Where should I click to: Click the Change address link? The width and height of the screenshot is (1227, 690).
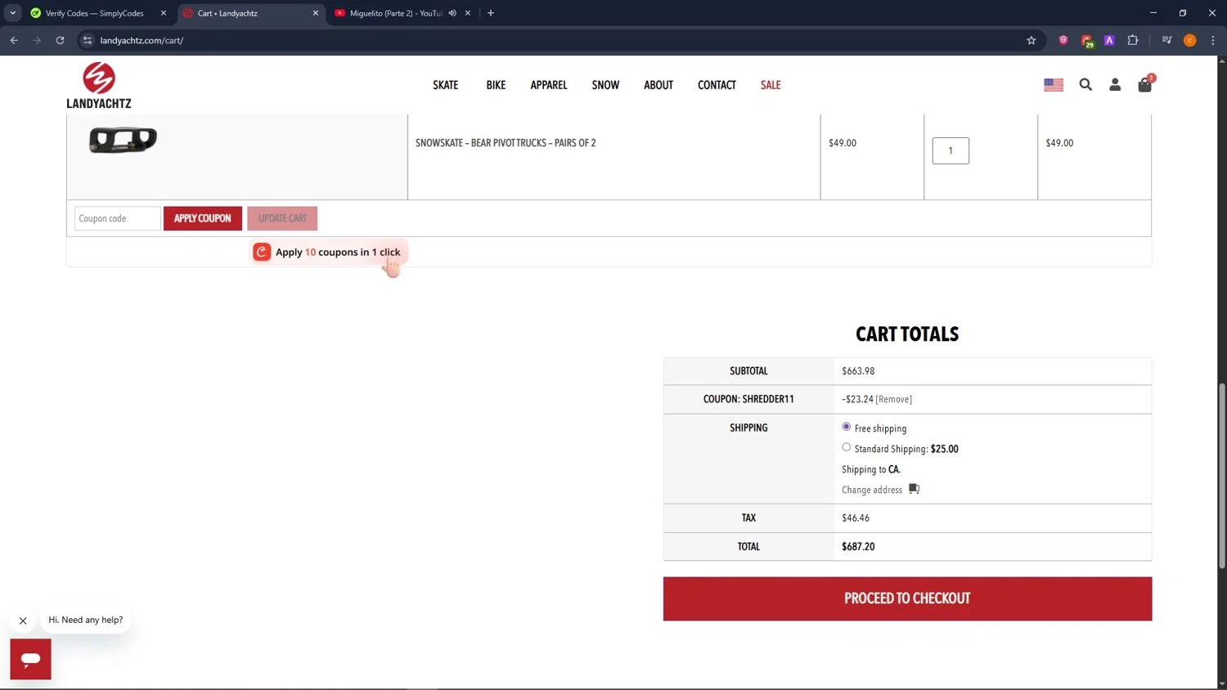872,490
